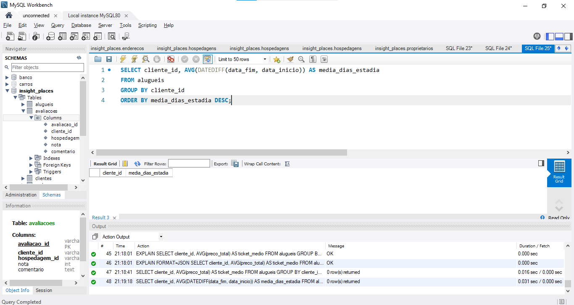Expand the banco schema node
Viewport: 574px width, 305px height.
pyautogui.click(x=7, y=77)
